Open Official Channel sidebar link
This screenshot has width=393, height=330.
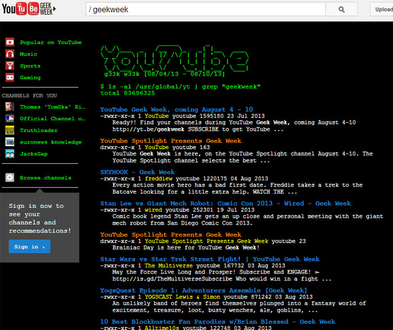click(53, 118)
